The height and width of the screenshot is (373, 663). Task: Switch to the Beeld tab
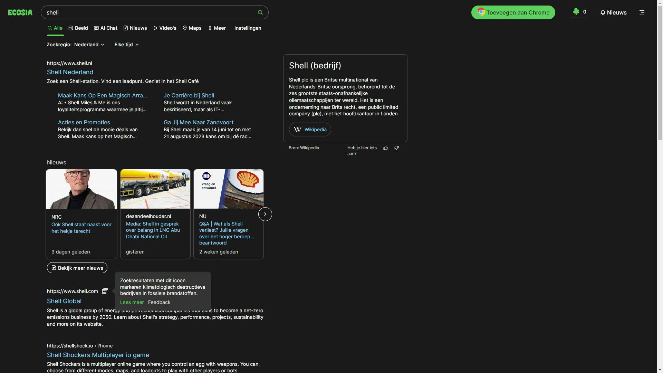tap(78, 28)
